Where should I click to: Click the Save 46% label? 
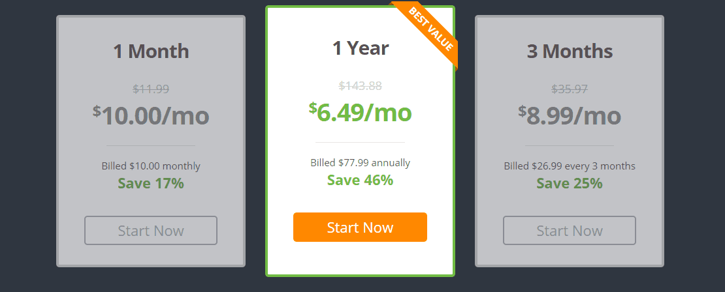point(360,180)
